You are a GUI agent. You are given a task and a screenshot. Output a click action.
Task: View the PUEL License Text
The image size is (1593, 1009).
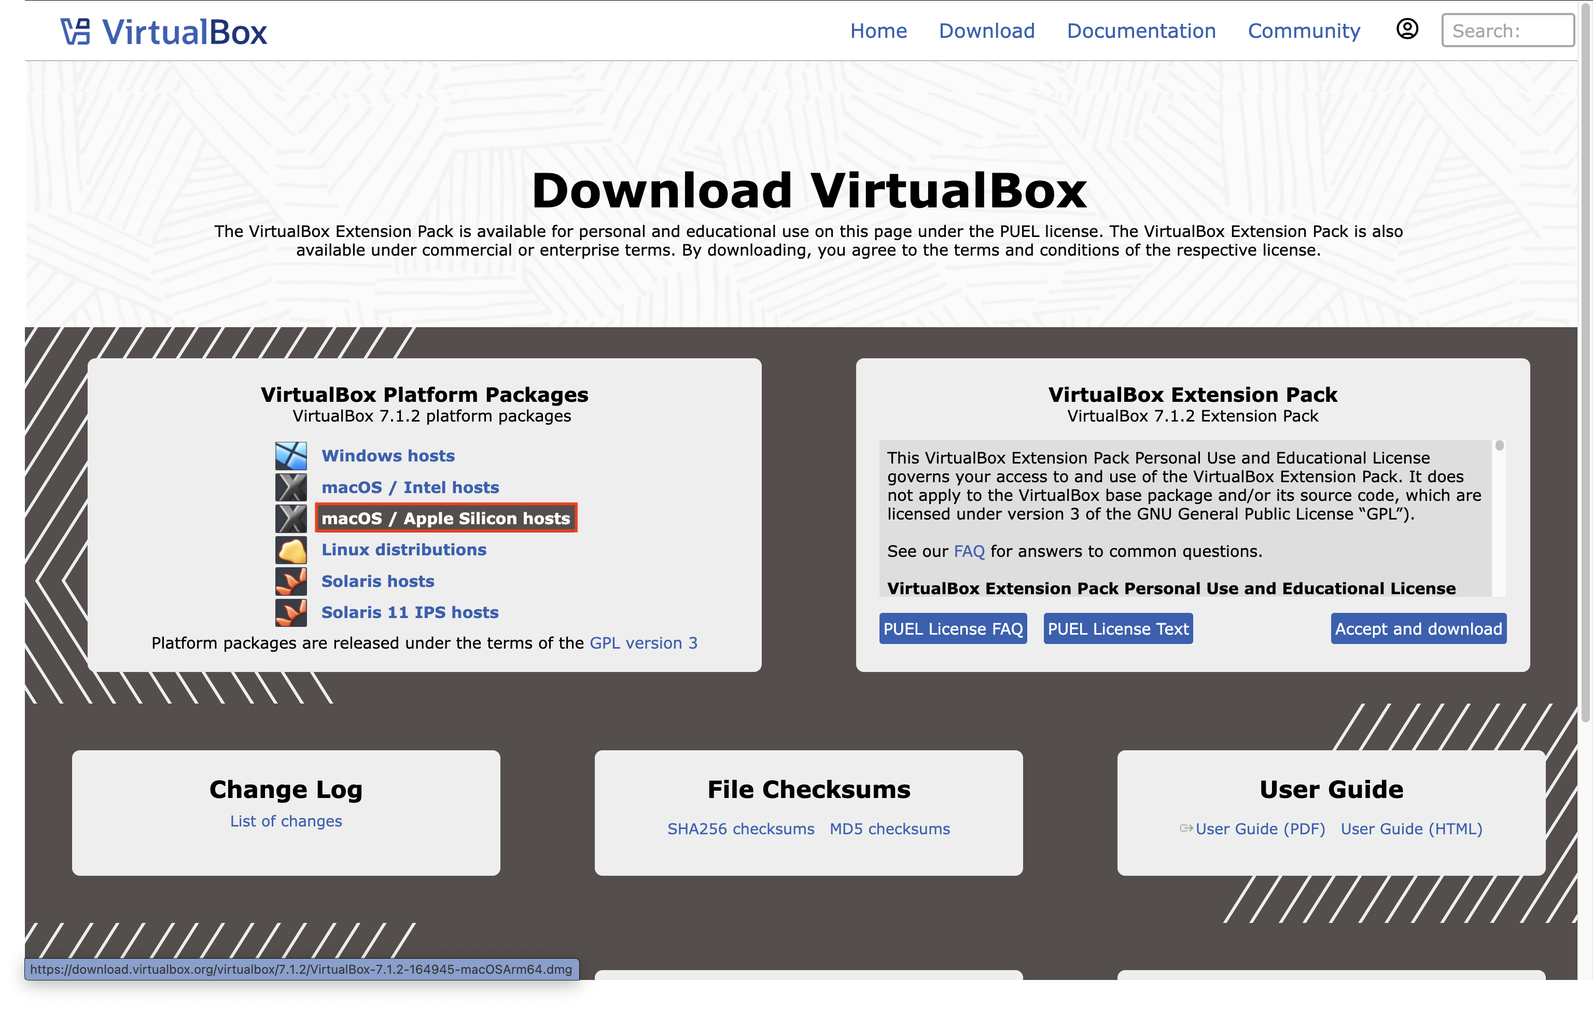coord(1117,628)
